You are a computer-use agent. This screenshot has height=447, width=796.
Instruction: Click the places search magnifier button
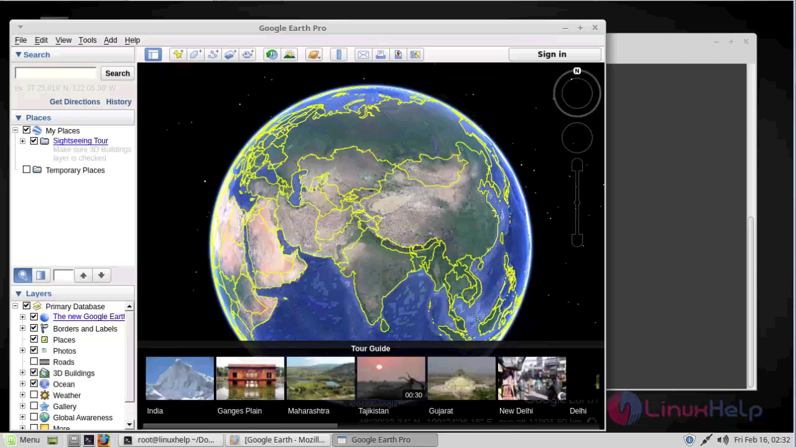click(x=23, y=275)
